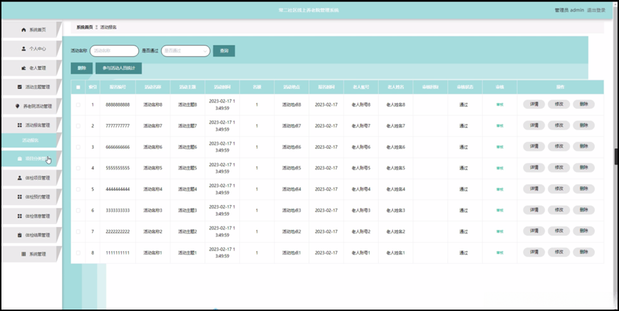This screenshot has width=619, height=311.
Task: Open 系统管理 in the sidebar
Action: [31, 254]
